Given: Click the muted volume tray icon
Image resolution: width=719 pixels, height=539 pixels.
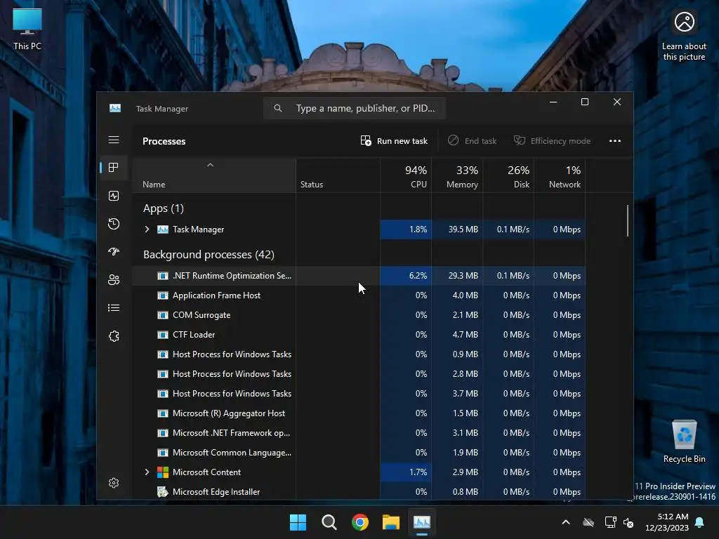Looking at the screenshot, I should [628, 522].
